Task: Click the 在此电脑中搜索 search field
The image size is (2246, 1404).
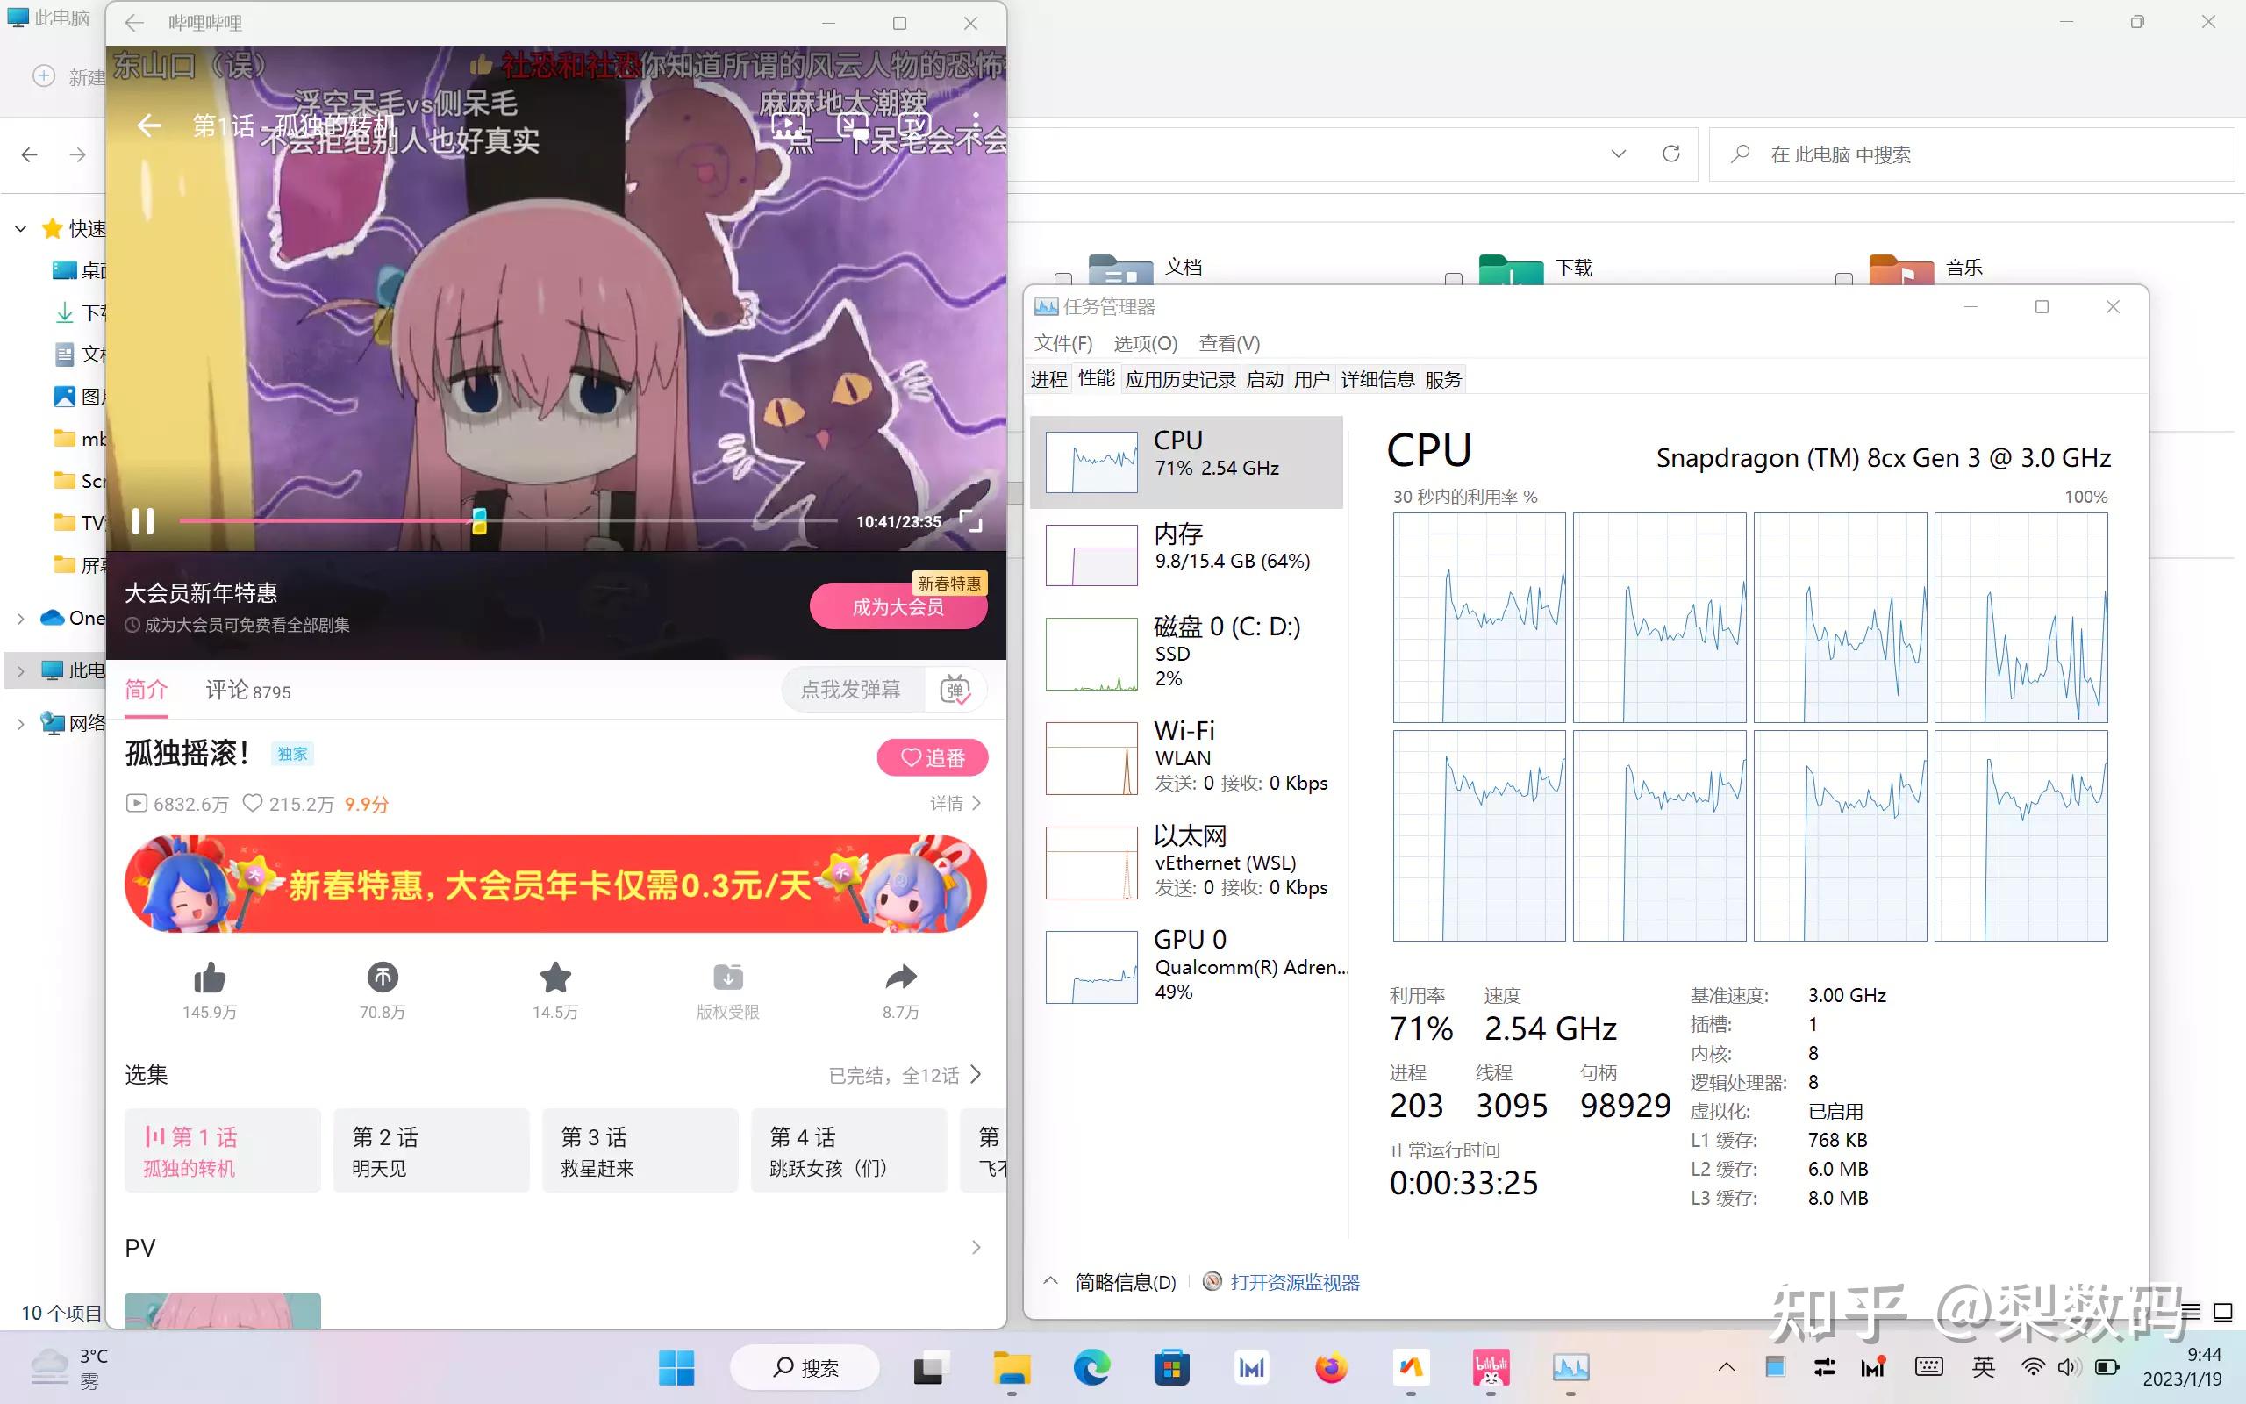Action: [x=1971, y=154]
